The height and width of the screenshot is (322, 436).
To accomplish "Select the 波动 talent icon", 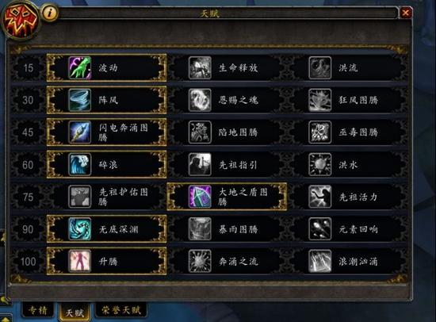I will [x=80, y=67].
